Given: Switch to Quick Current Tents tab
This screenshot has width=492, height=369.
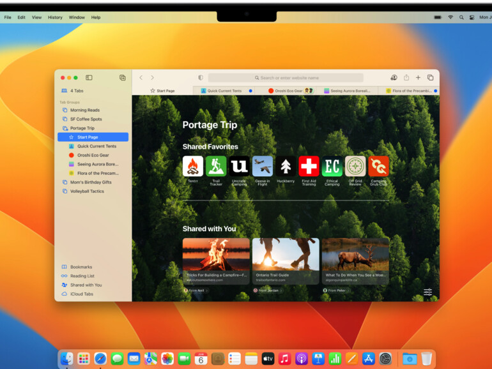Looking at the screenshot, I should click(x=224, y=91).
